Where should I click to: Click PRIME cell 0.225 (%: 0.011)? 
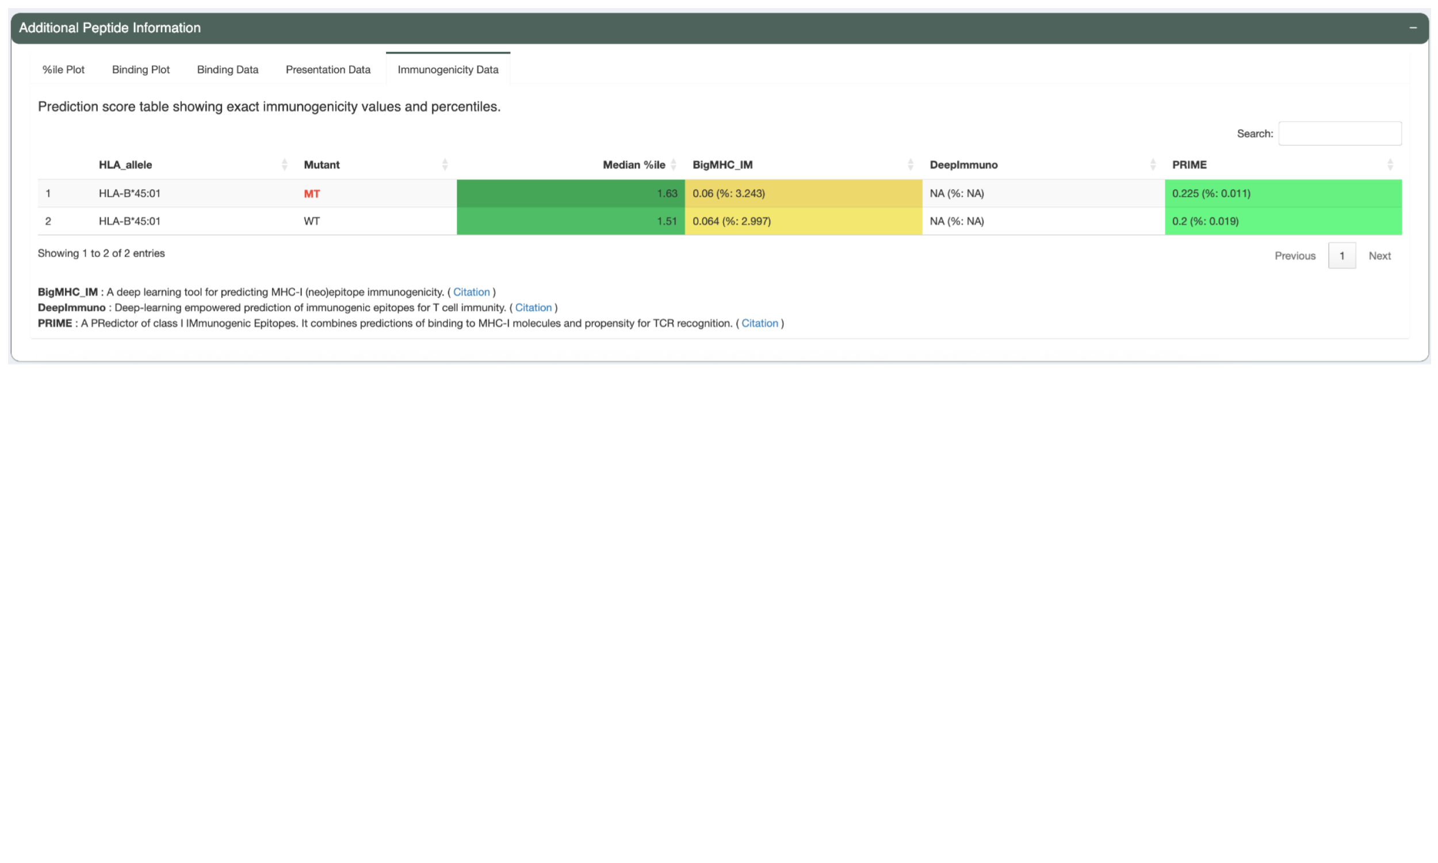(1283, 194)
